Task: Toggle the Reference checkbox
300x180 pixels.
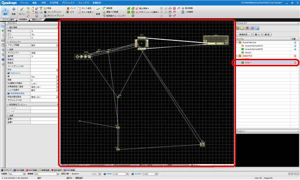Action: [8, 73]
